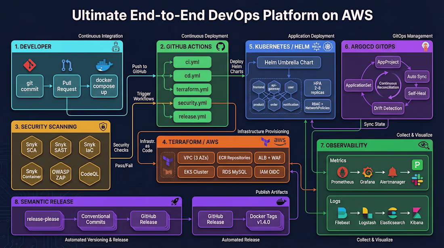Screen dimensions: 444x248
Task: Click the Elasticsearch icon
Action: 392,213
